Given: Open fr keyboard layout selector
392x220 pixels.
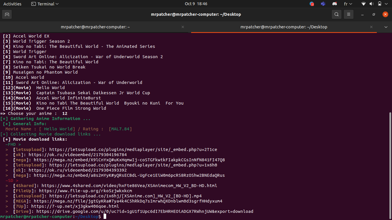Looking at the screenshot, I should [348, 4].
